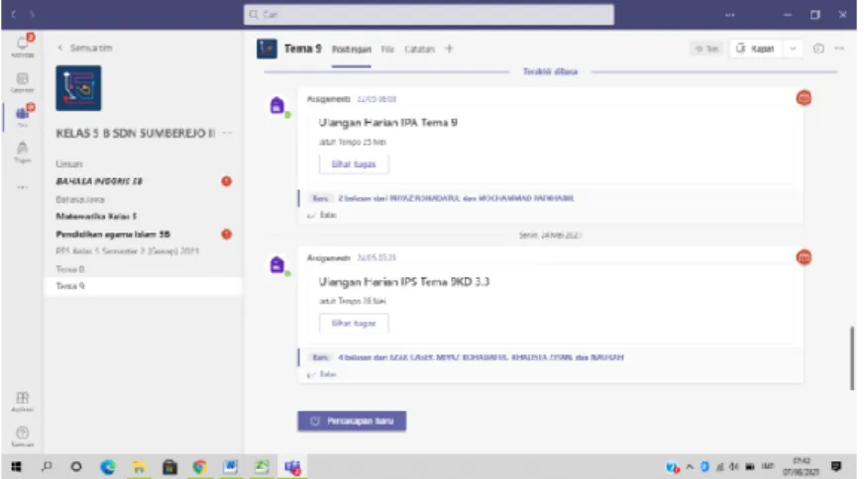This screenshot has height=479, width=864.
Task: Open more apps ellipsis in sidebar
Action: click(22, 187)
